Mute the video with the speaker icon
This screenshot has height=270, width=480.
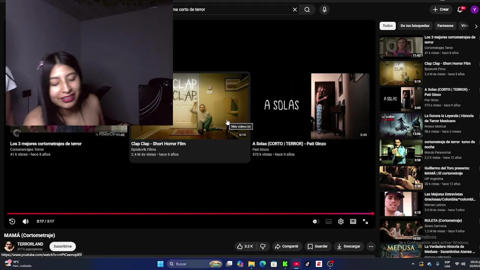pos(25,221)
